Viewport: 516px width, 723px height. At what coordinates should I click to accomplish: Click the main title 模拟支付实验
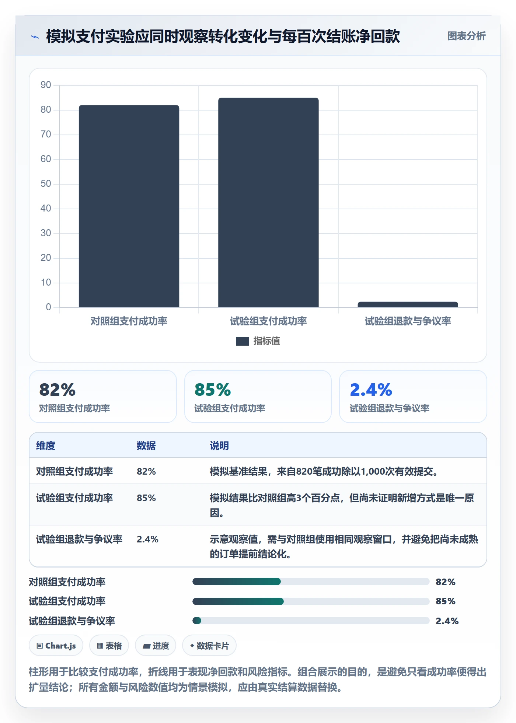[223, 36]
